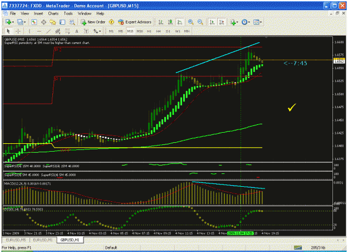The image size is (348, 252).
Task: Open the Charts menu
Action: click(x=53, y=13)
